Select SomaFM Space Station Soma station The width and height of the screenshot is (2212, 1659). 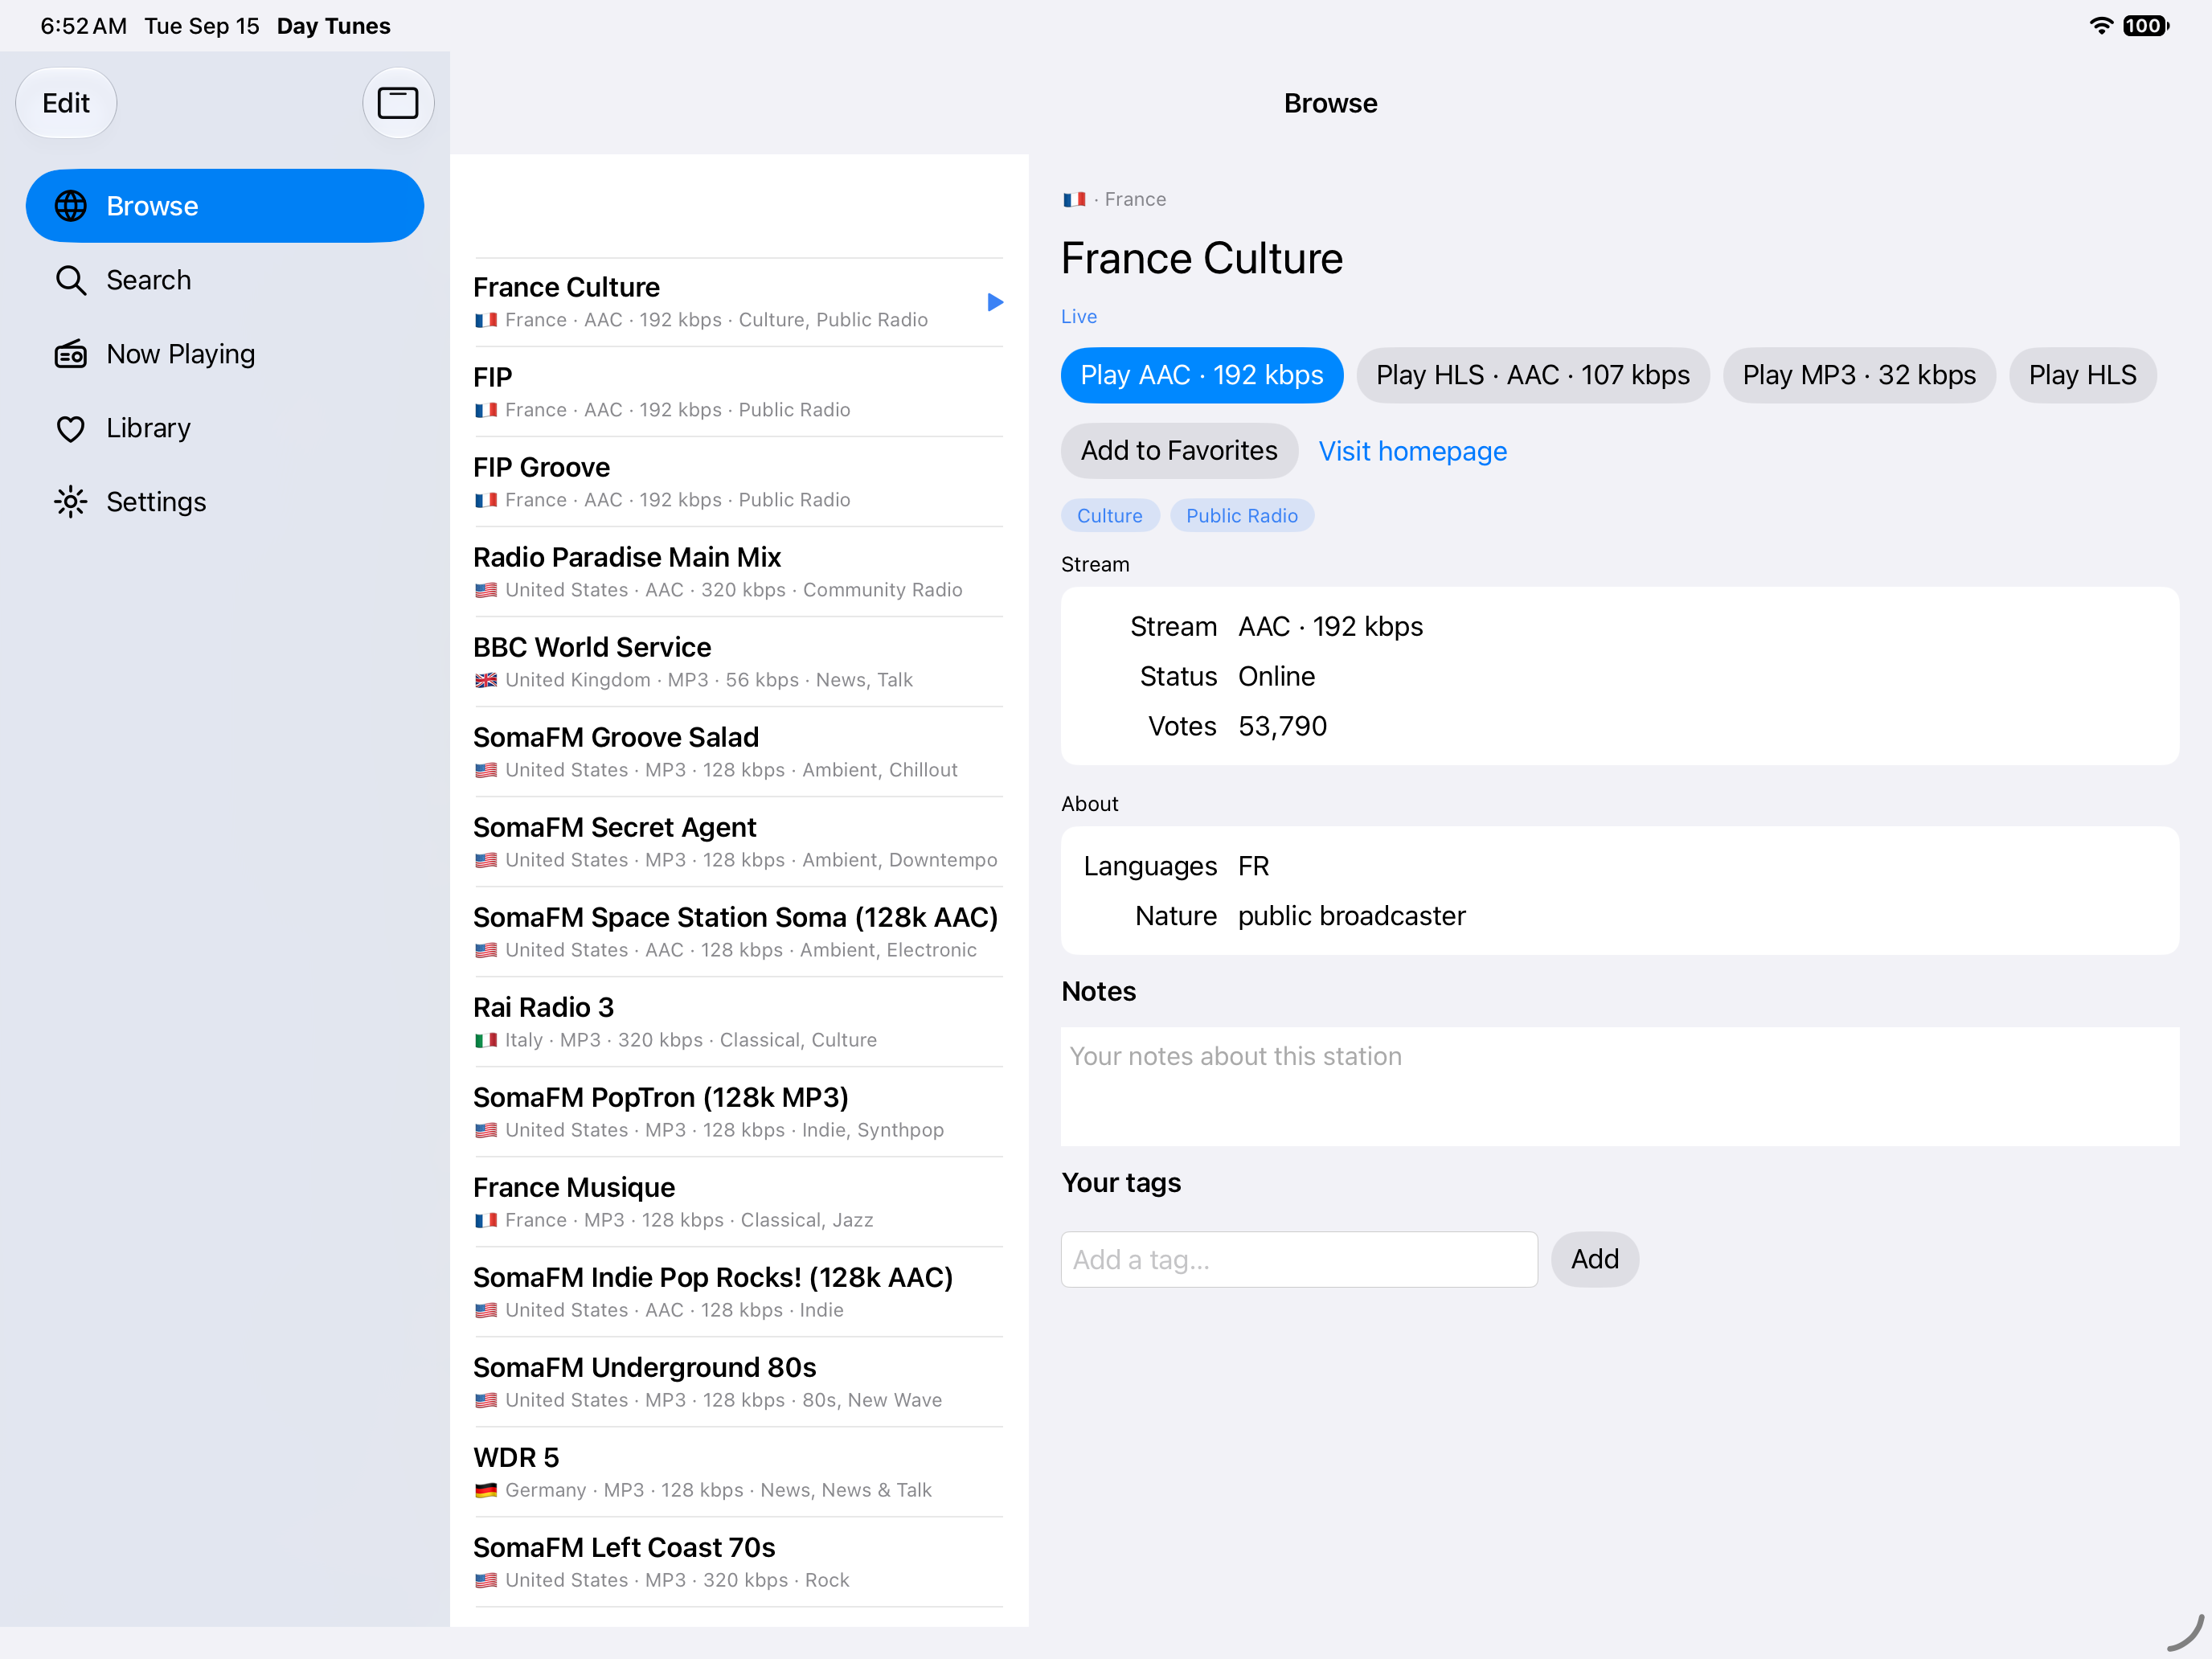click(738, 932)
